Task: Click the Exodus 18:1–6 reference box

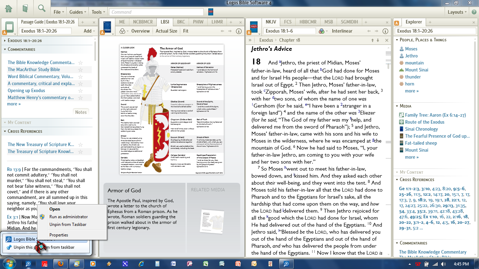Action: [x=289, y=31]
